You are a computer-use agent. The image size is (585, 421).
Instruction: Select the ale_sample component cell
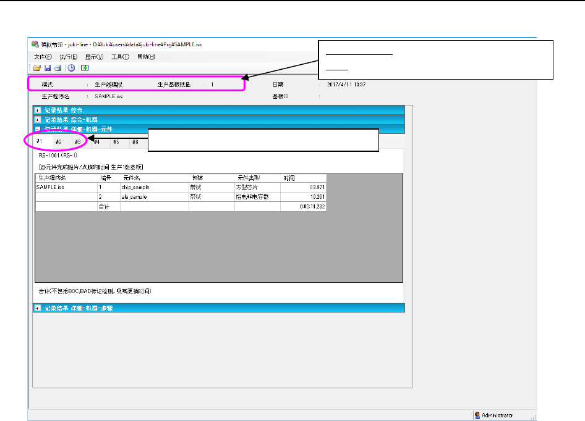click(x=155, y=197)
